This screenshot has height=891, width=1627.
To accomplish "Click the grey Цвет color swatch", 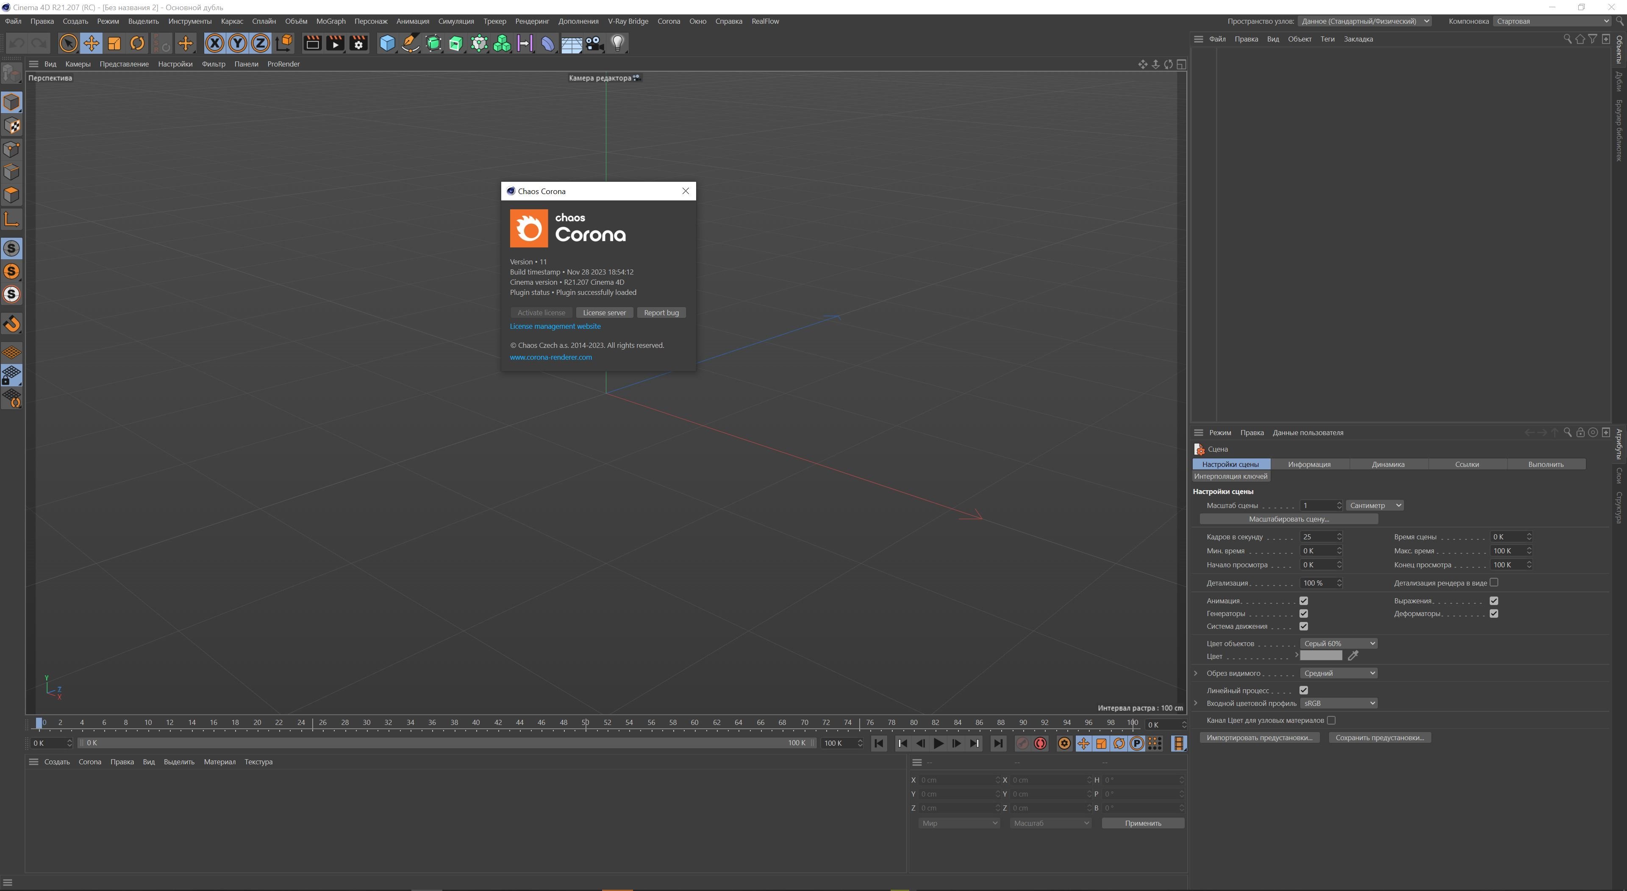I will [x=1321, y=656].
